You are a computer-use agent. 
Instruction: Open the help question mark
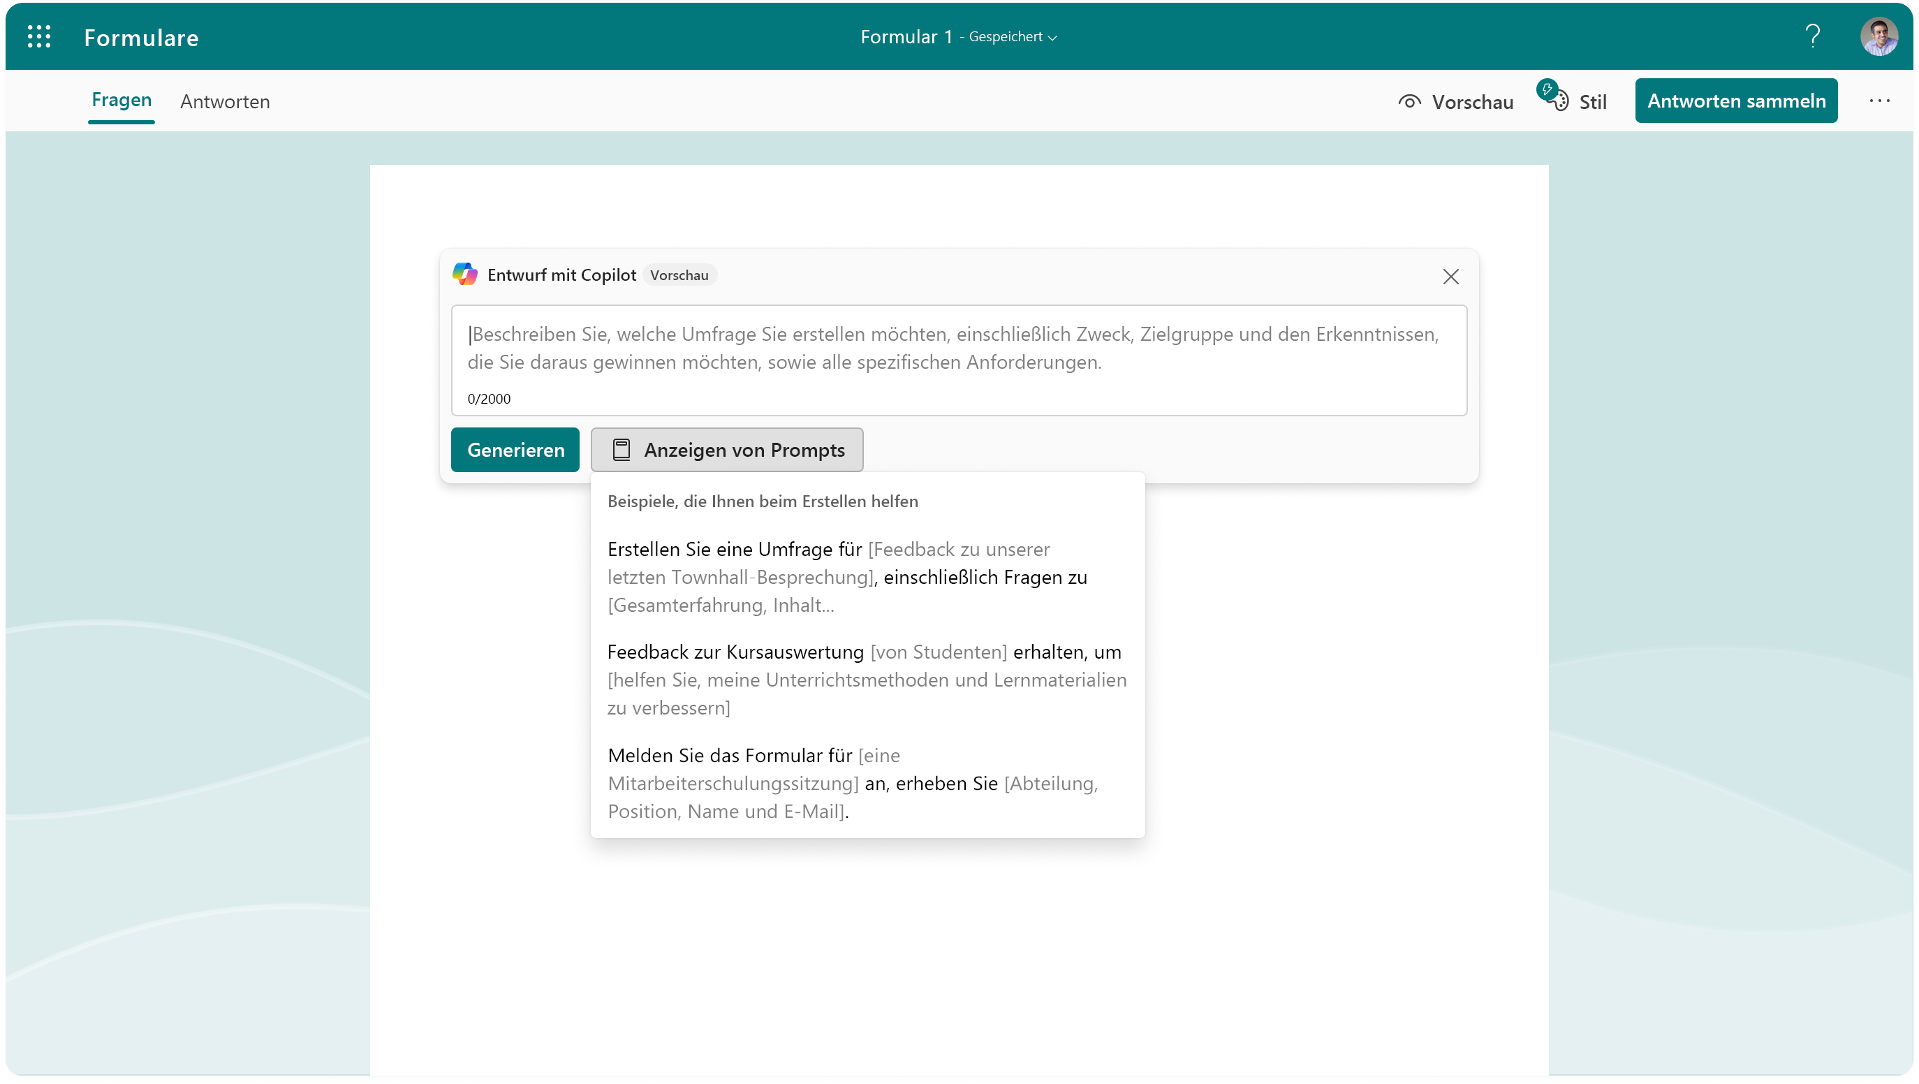pos(1812,36)
